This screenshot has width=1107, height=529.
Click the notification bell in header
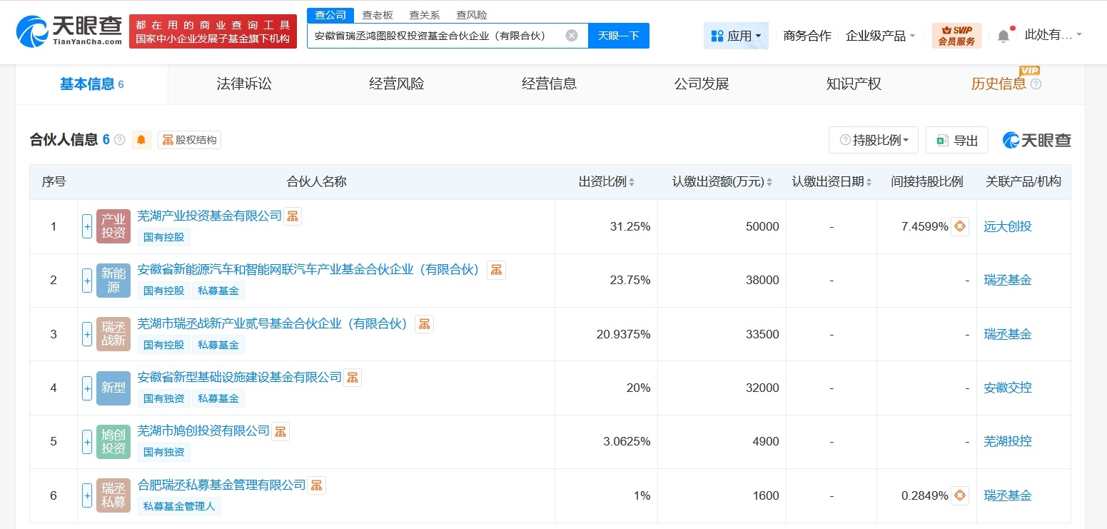pyautogui.click(x=1004, y=36)
